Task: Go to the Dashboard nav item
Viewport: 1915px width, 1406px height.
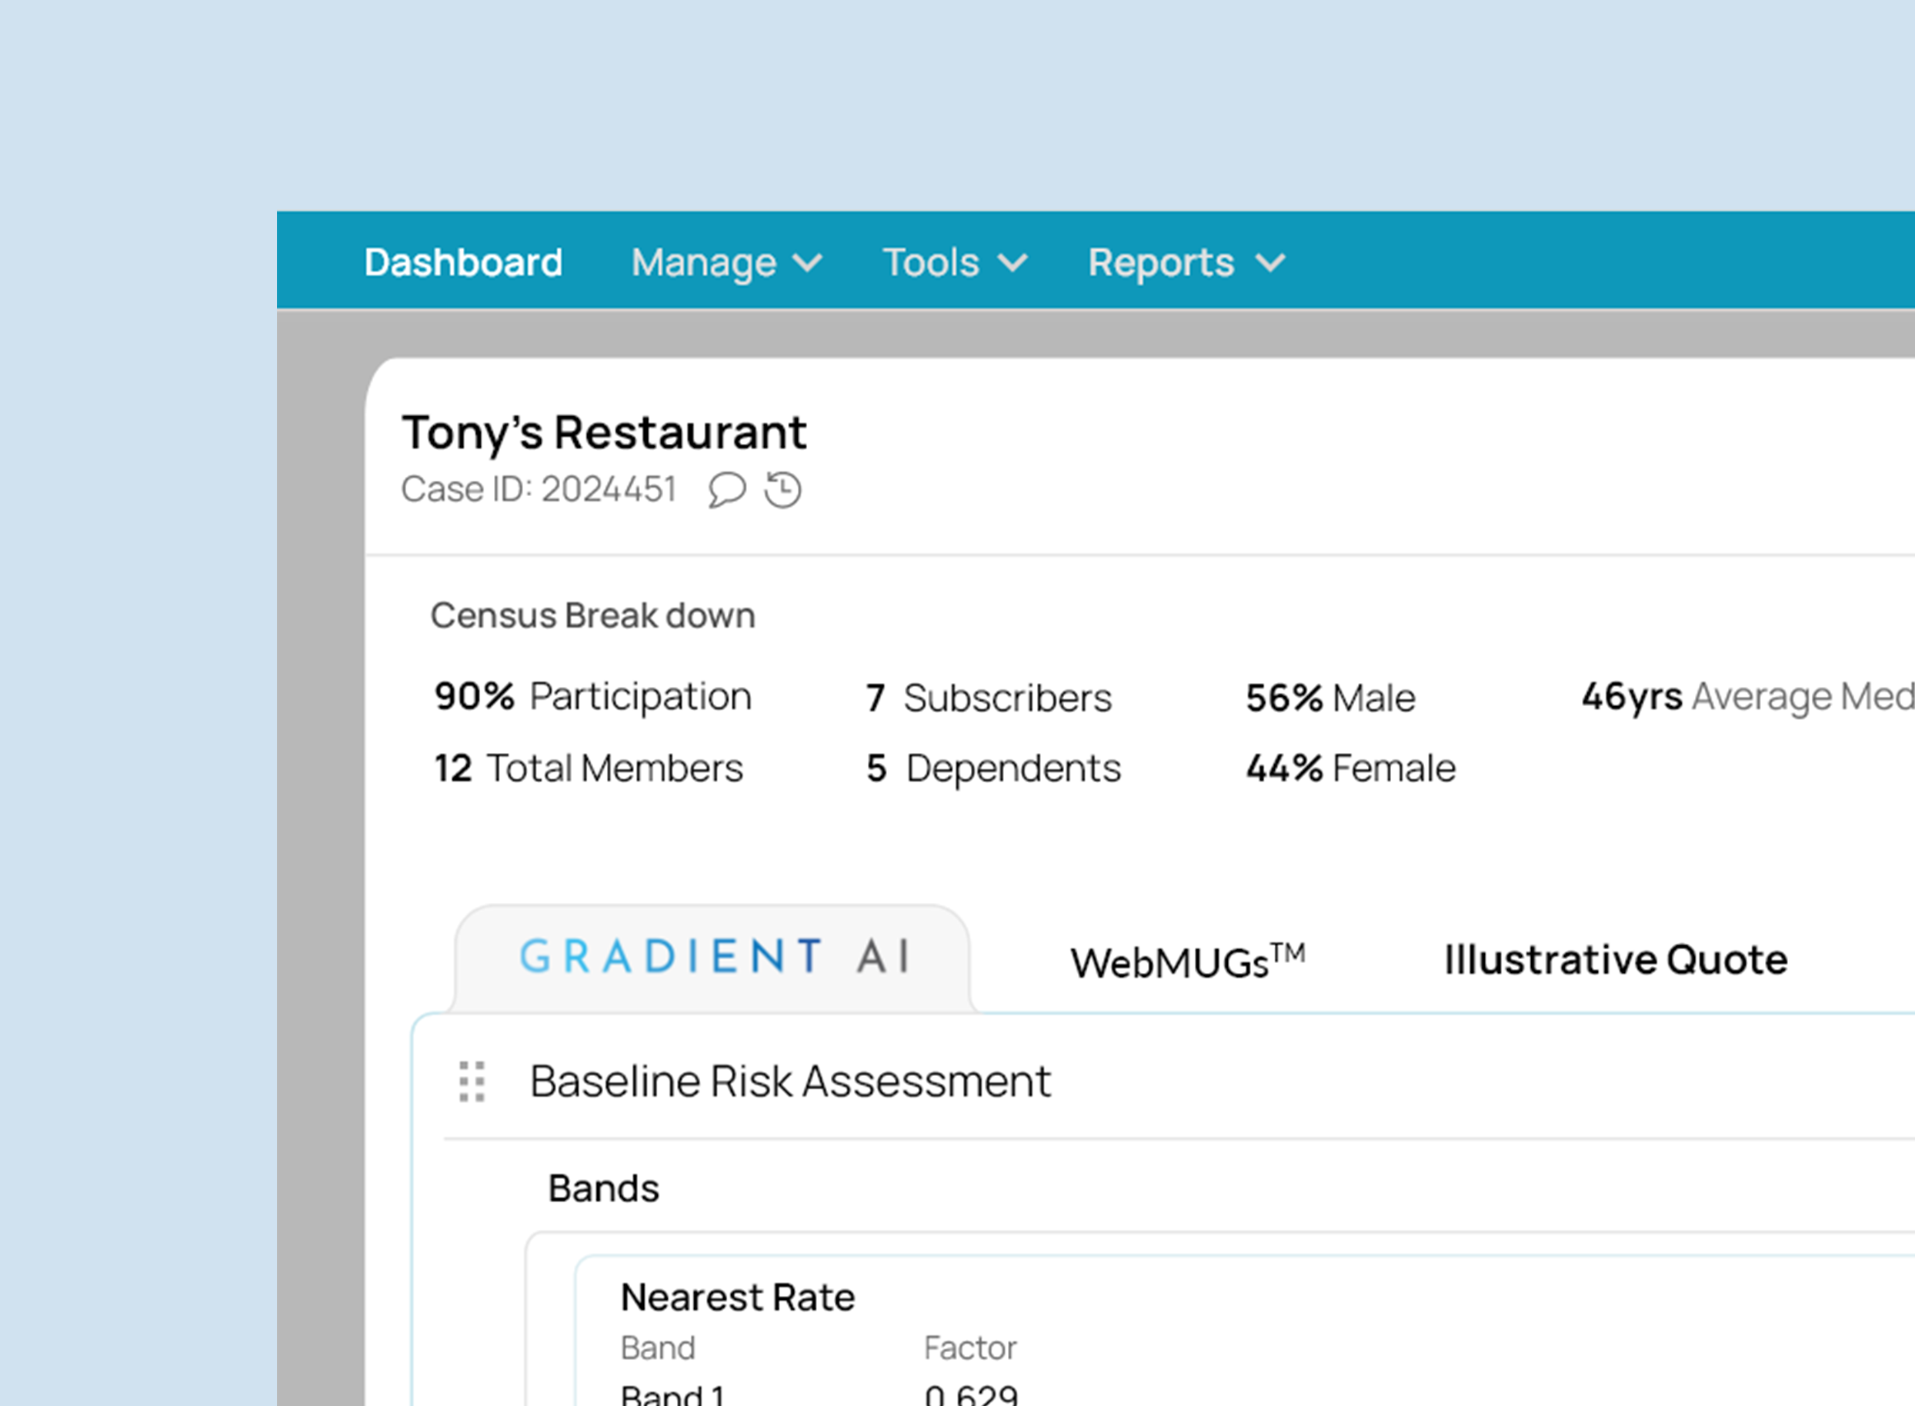Action: [464, 262]
